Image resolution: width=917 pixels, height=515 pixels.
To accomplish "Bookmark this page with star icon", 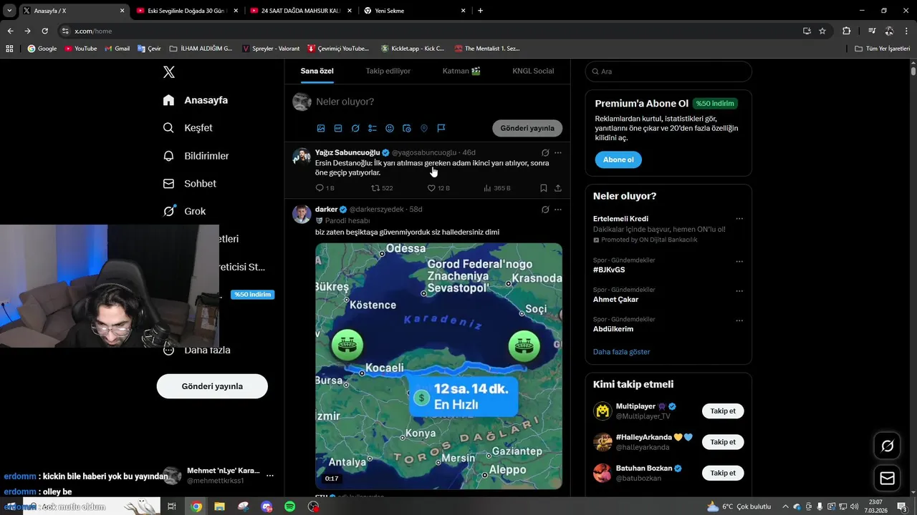I will (822, 31).
